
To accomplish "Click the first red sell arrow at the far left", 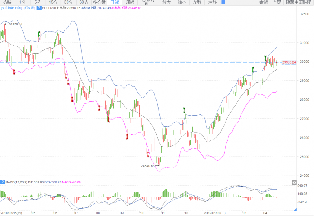I will tap(14, 72).
